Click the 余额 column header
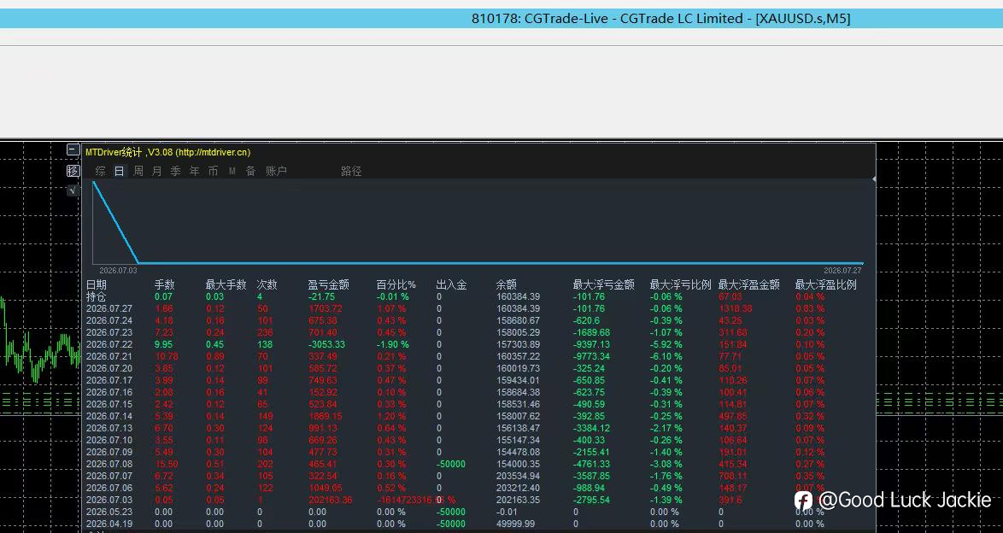 click(506, 284)
